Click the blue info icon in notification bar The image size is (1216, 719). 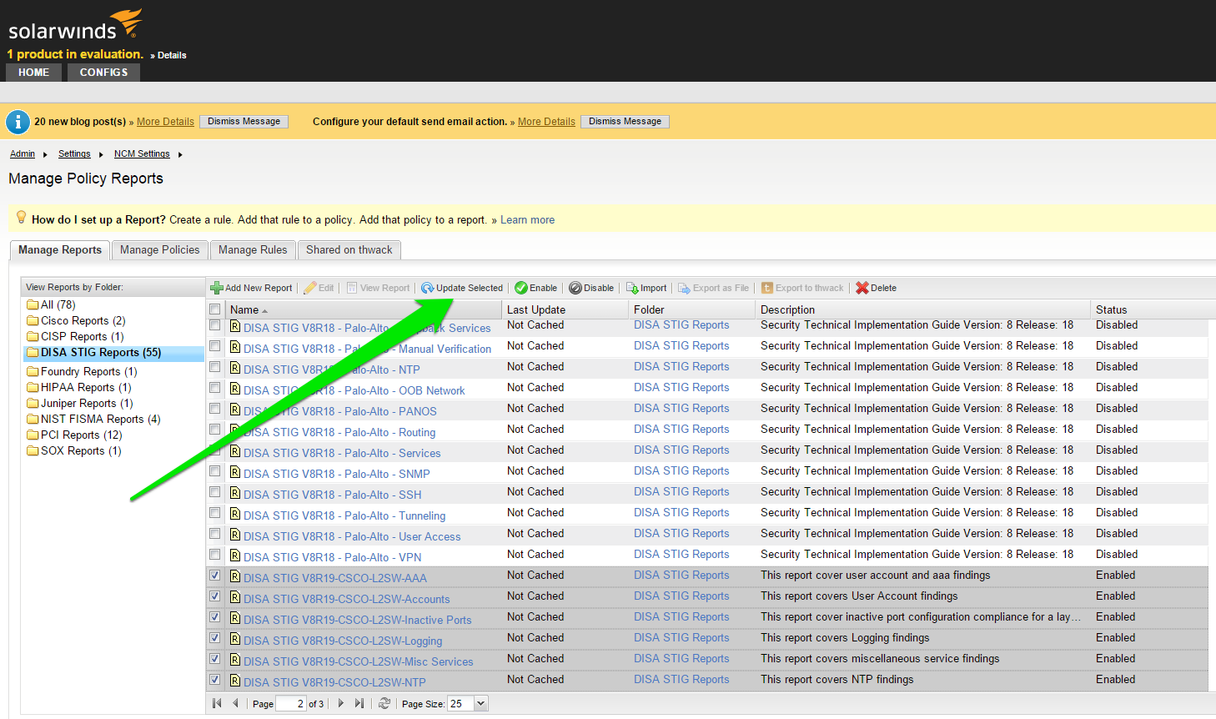(18, 122)
